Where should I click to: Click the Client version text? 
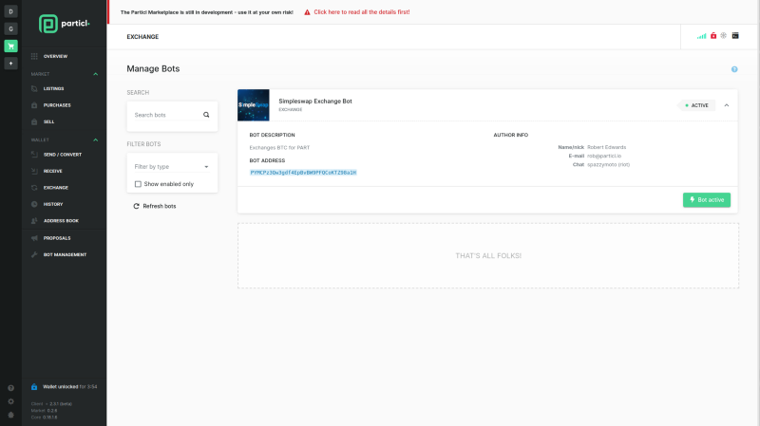[51, 404]
